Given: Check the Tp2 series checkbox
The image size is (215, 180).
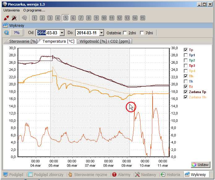Looking at the screenshot, I should 186,60.
